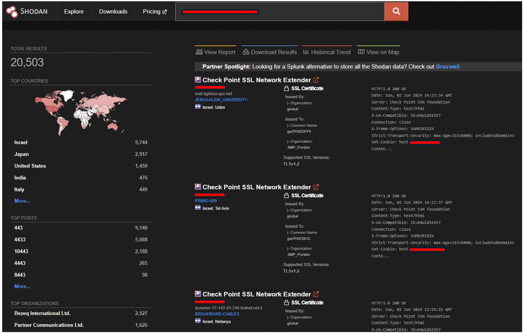The width and height of the screenshot is (523, 333).
Task: Click the world map of top countries
Action: pyautogui.click(x=81, y=112)
